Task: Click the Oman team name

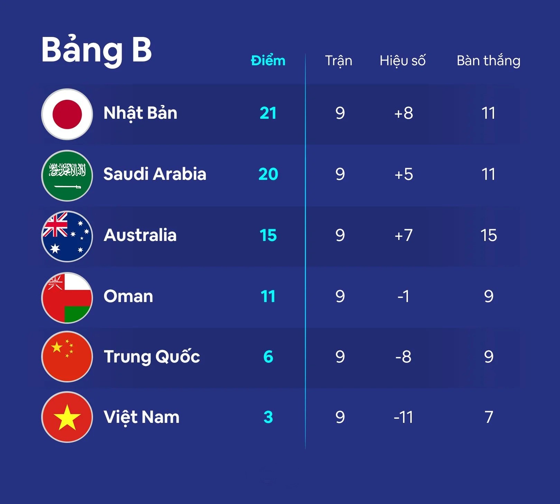Action: (128, 296)
